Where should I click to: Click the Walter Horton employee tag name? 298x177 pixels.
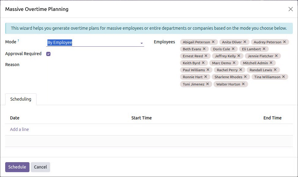228,84
